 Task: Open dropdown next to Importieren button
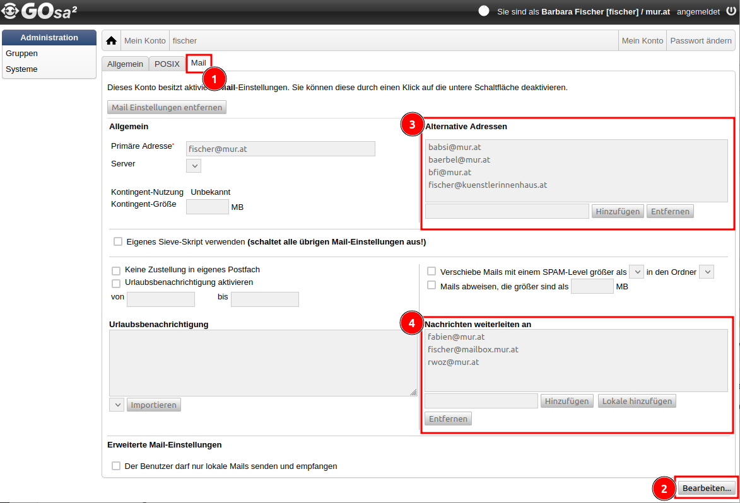(x=116, y=405)
